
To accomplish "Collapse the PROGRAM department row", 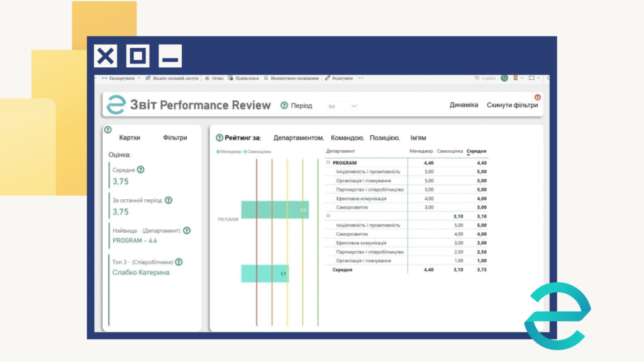I will [328, 163].
